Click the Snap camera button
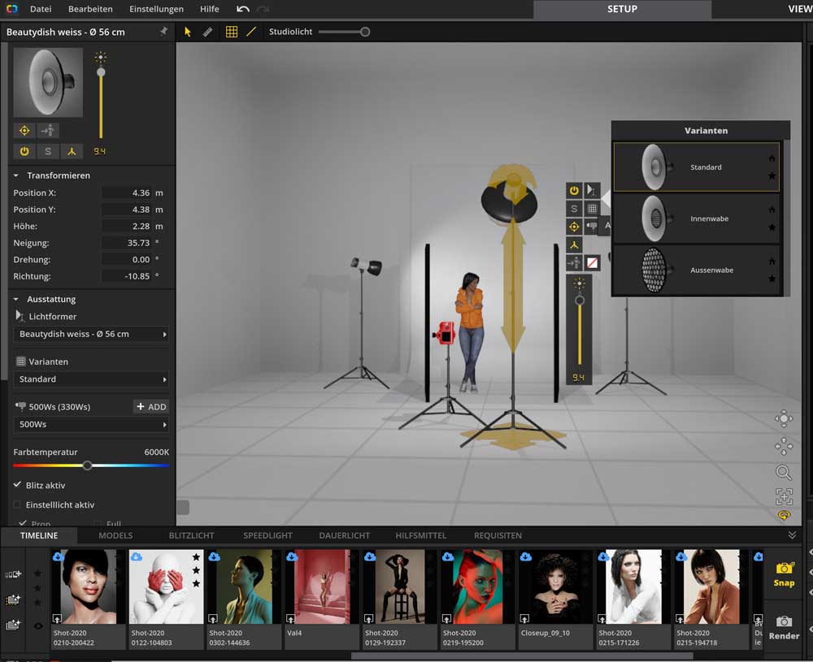Screen dimensions: 813x662 click(784, 573)
